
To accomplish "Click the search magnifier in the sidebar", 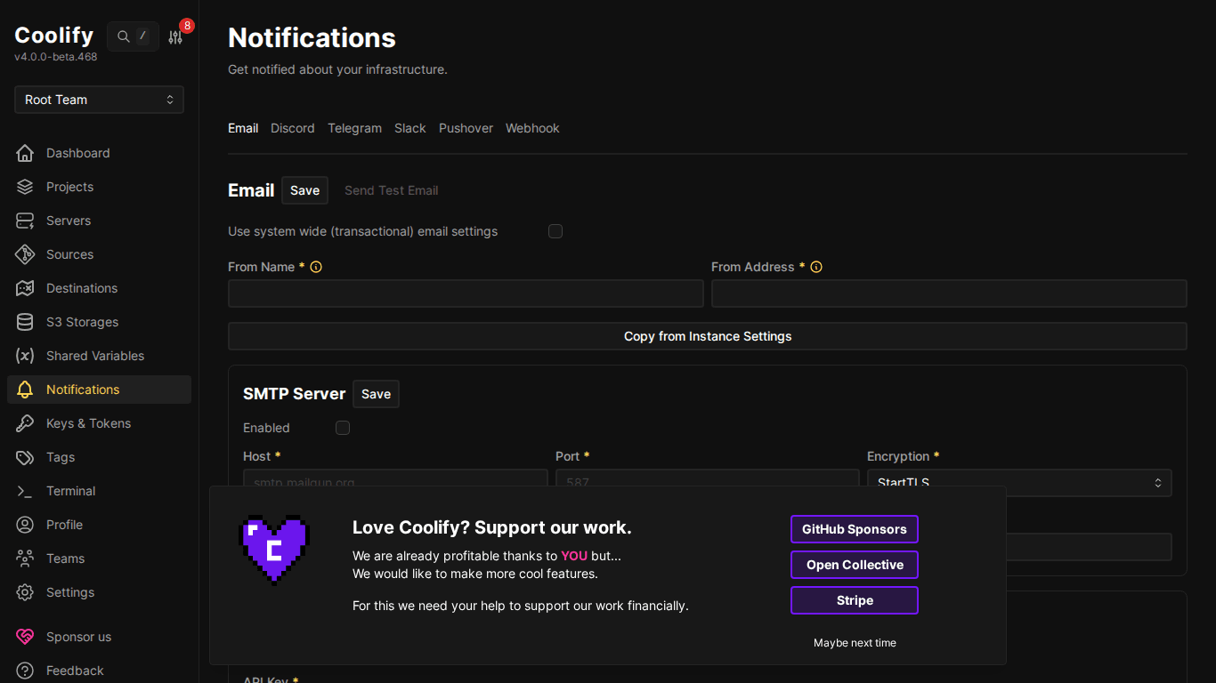I will (x=123, y=36).
